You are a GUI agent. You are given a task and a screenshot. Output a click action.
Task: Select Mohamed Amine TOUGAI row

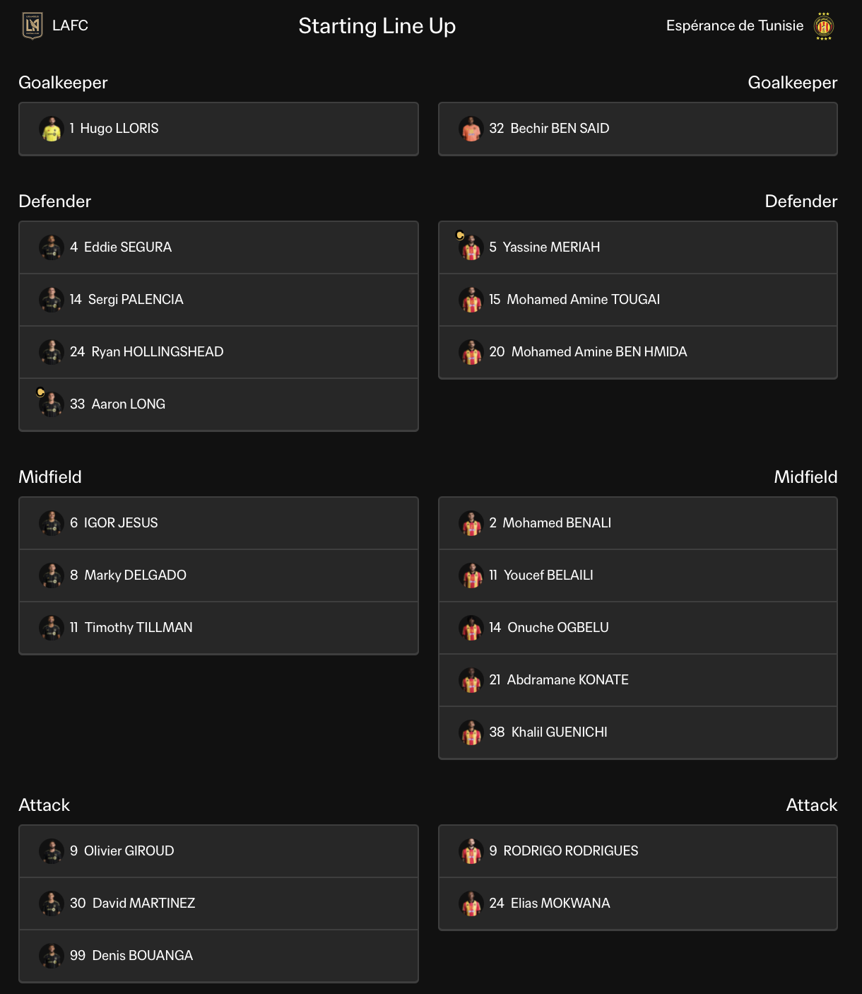pos(638,300)
